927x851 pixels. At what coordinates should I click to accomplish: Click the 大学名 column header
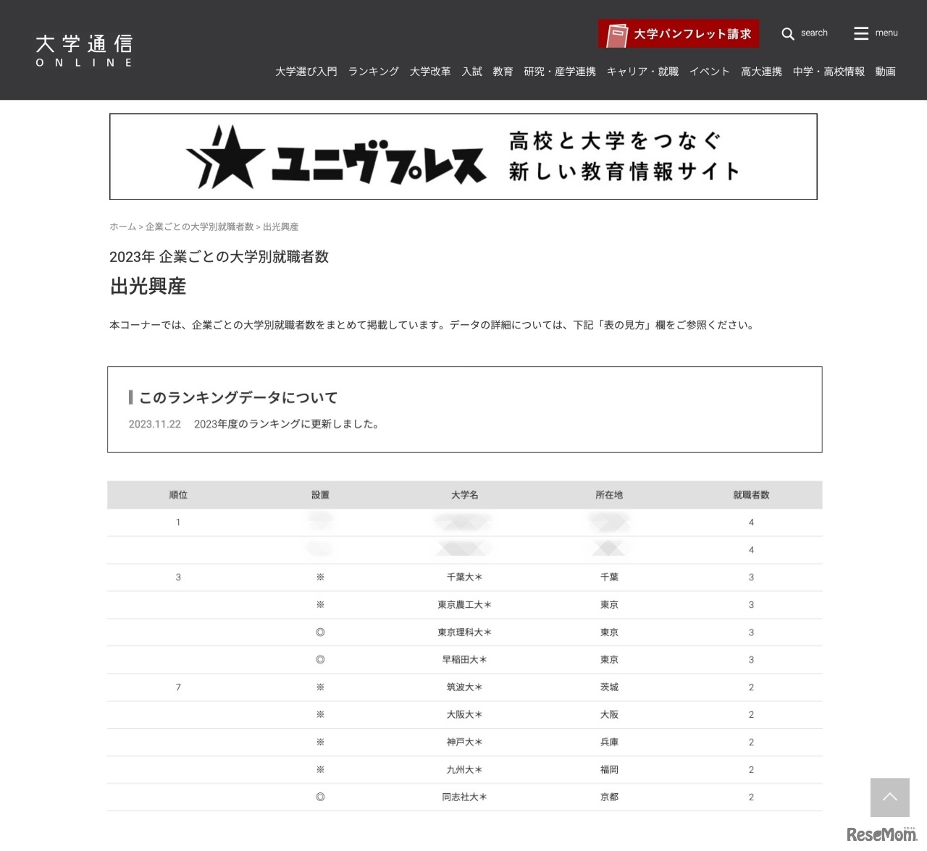[464, 495]
